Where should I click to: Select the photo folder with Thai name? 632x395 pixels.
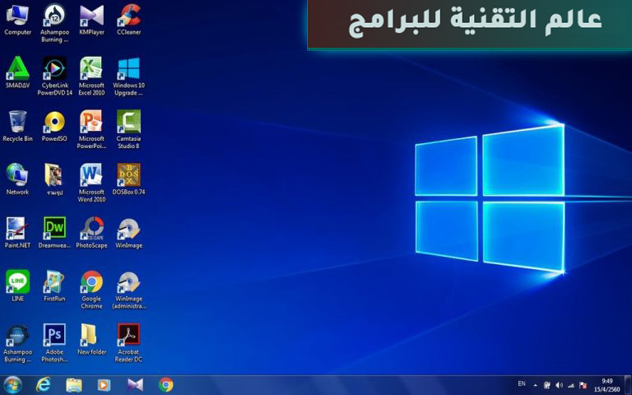[x=54, y=179]
